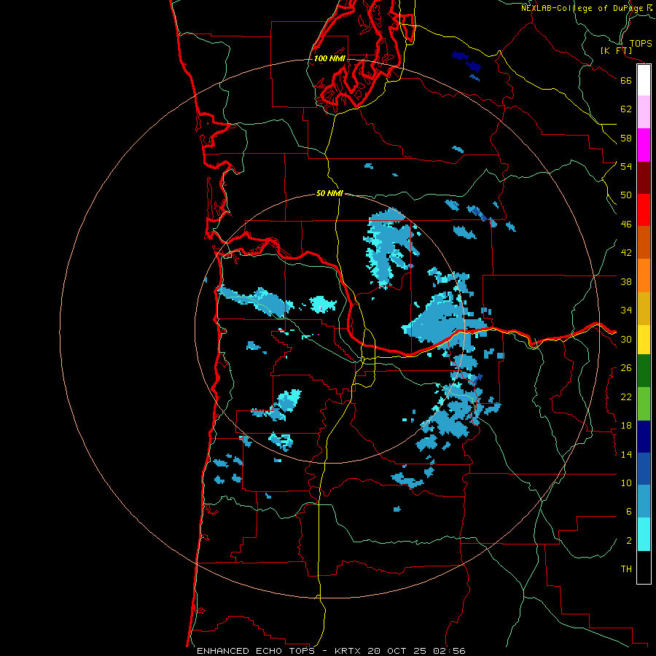Click the 30 legend value

(x=626, y=339)
